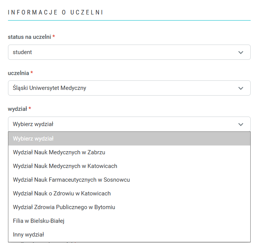Click the red asterisk beside 'wydział'
The width and height of the screenshot is (256, 243).
[30, 109]
